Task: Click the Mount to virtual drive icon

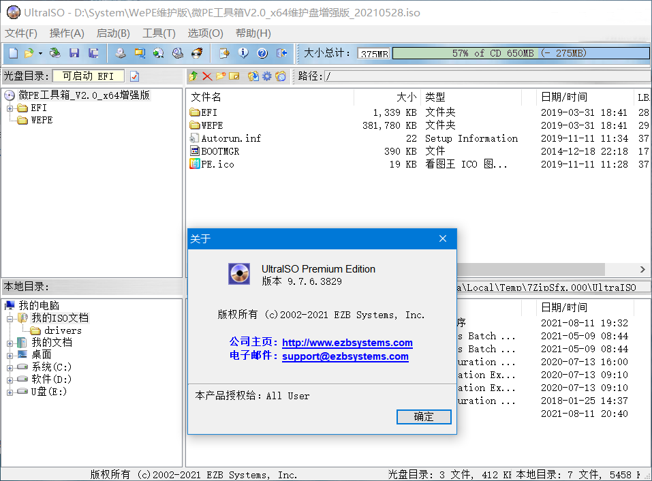Action: (x=178, y=53)
